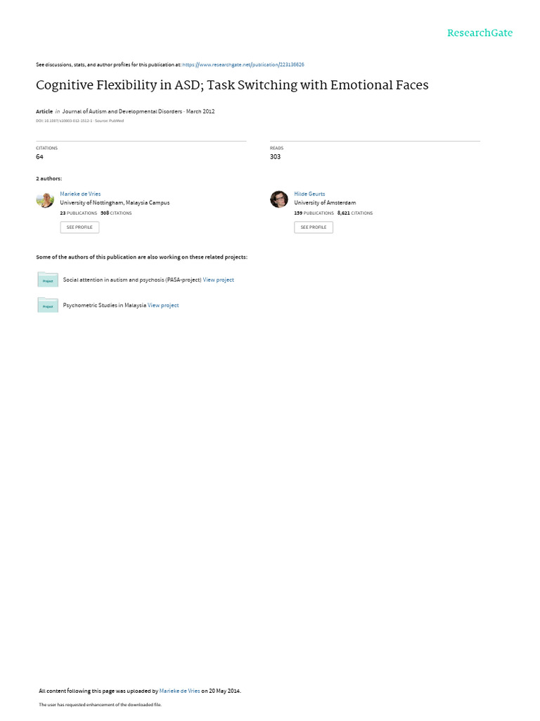Click University of Amsterdam affiliation
The height and width of the screenshot is (721, 540).
pyautogui.click(x=325, y=203)
